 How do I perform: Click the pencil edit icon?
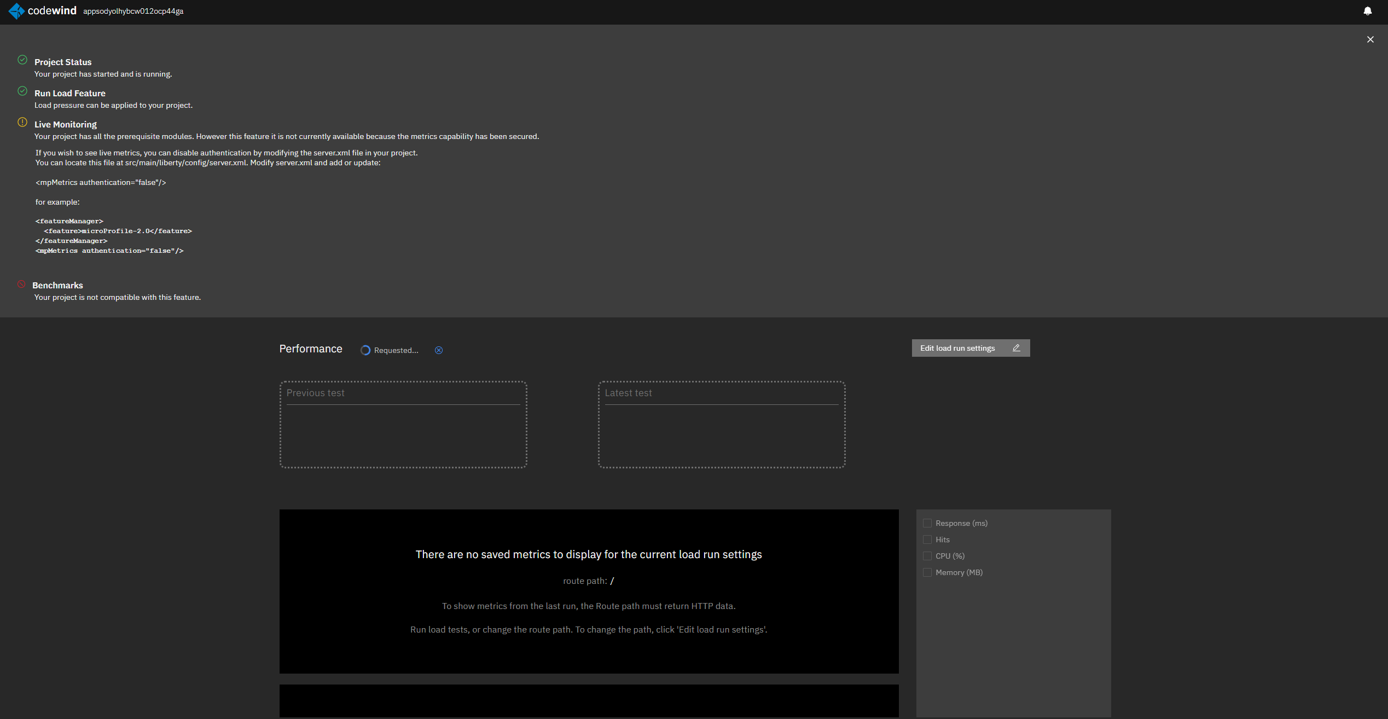pyautogui.click(x=1016, y=348)
